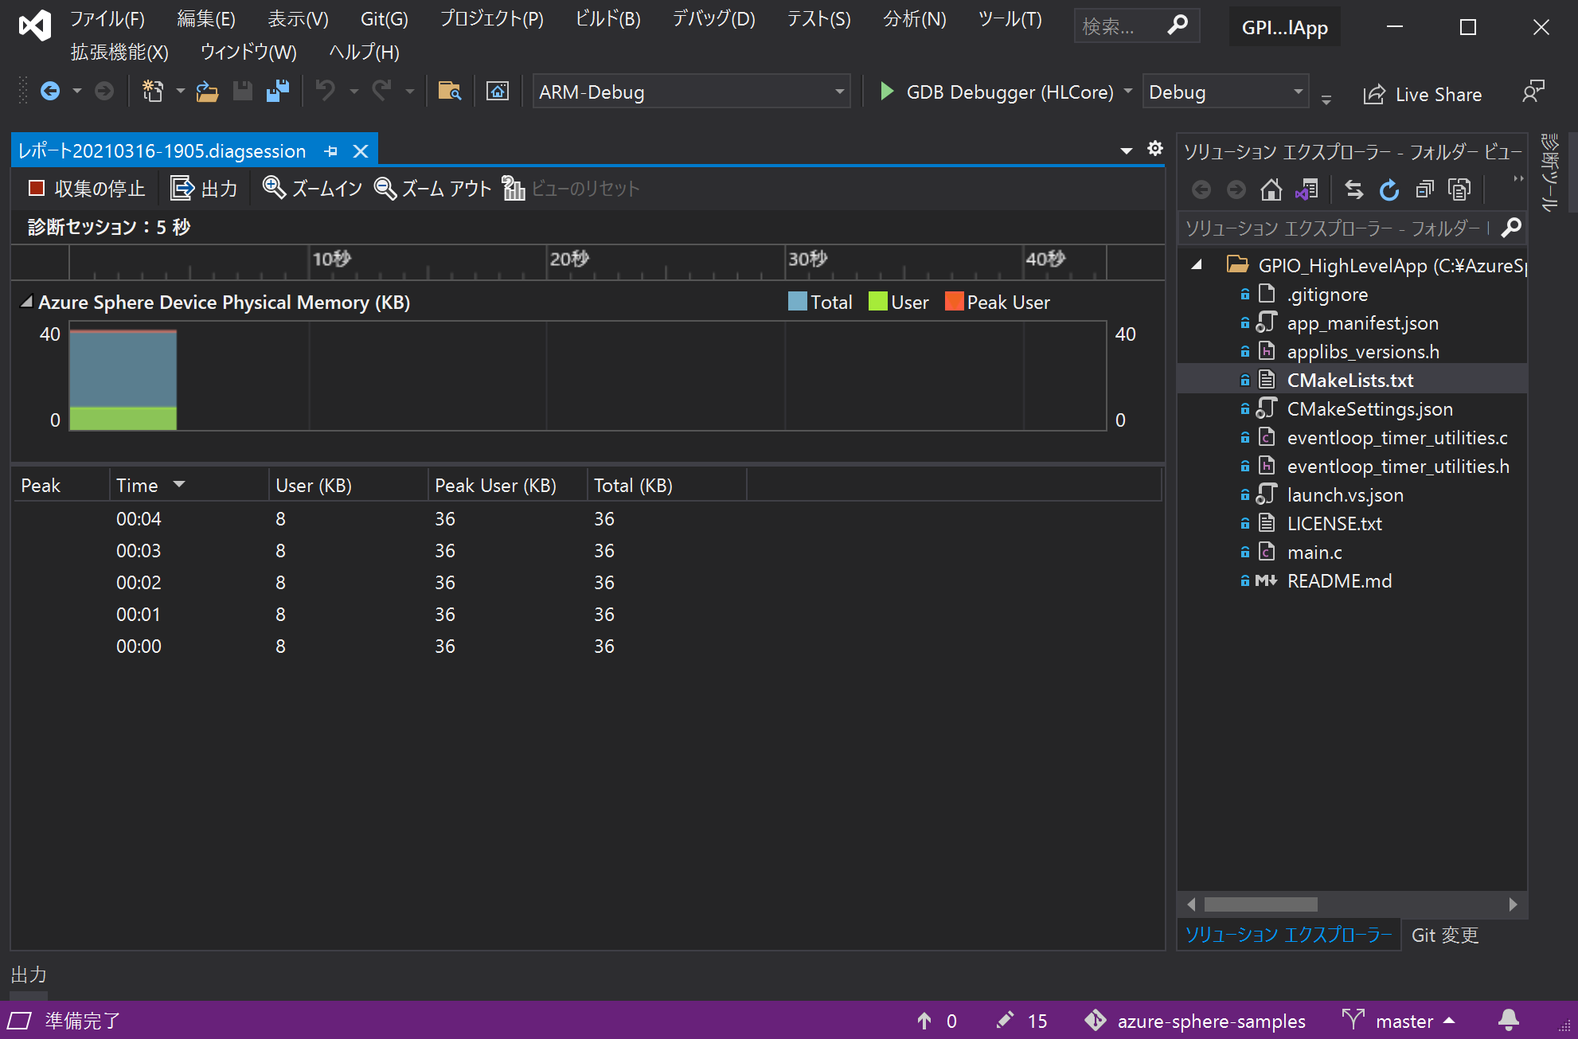This screenshot has height=1039, width=1578.
Task: Click the Collapse All icon in Solution Explorer
Action: pos(1424,189)
